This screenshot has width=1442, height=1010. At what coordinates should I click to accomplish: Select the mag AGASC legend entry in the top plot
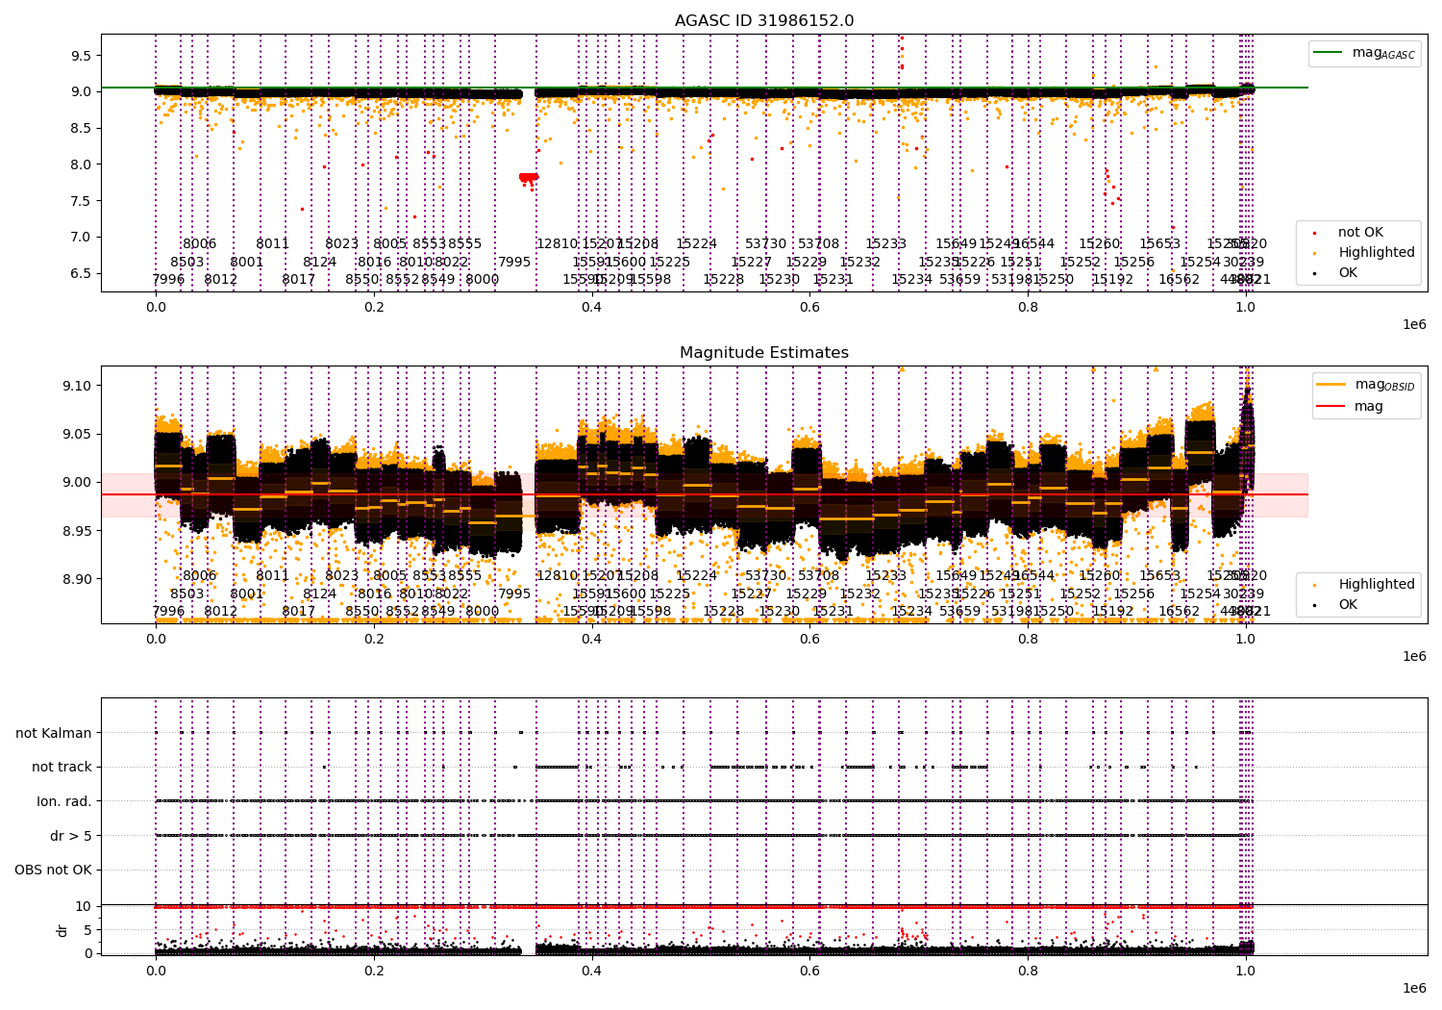(x=1365, y=53)
